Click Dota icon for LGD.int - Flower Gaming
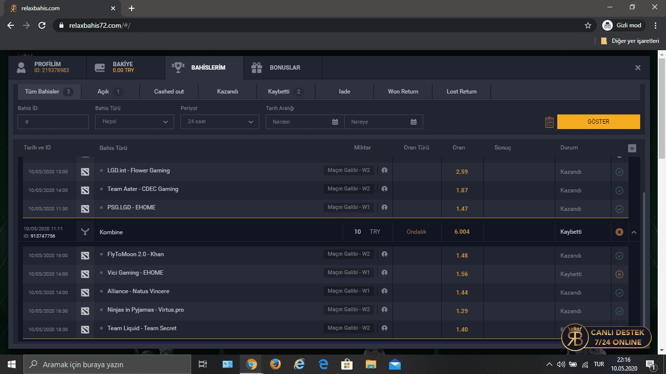The width and height of the screenshot is (666, 374). [85, 172]
